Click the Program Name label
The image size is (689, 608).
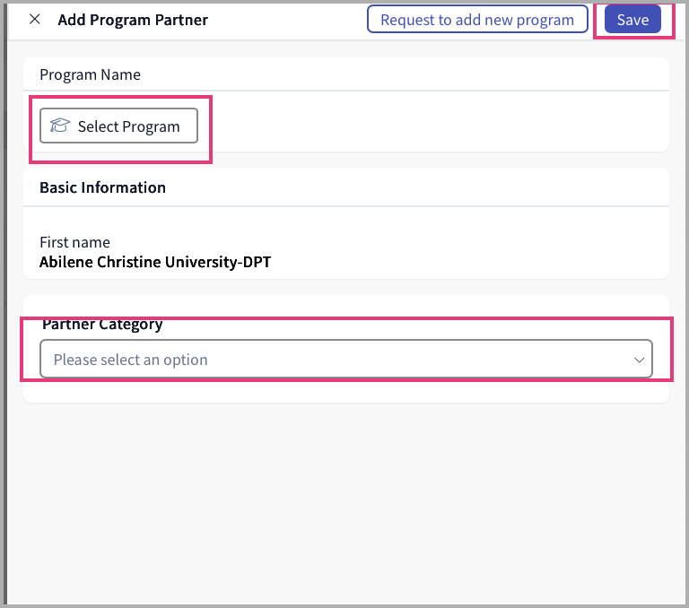point(90,74)
